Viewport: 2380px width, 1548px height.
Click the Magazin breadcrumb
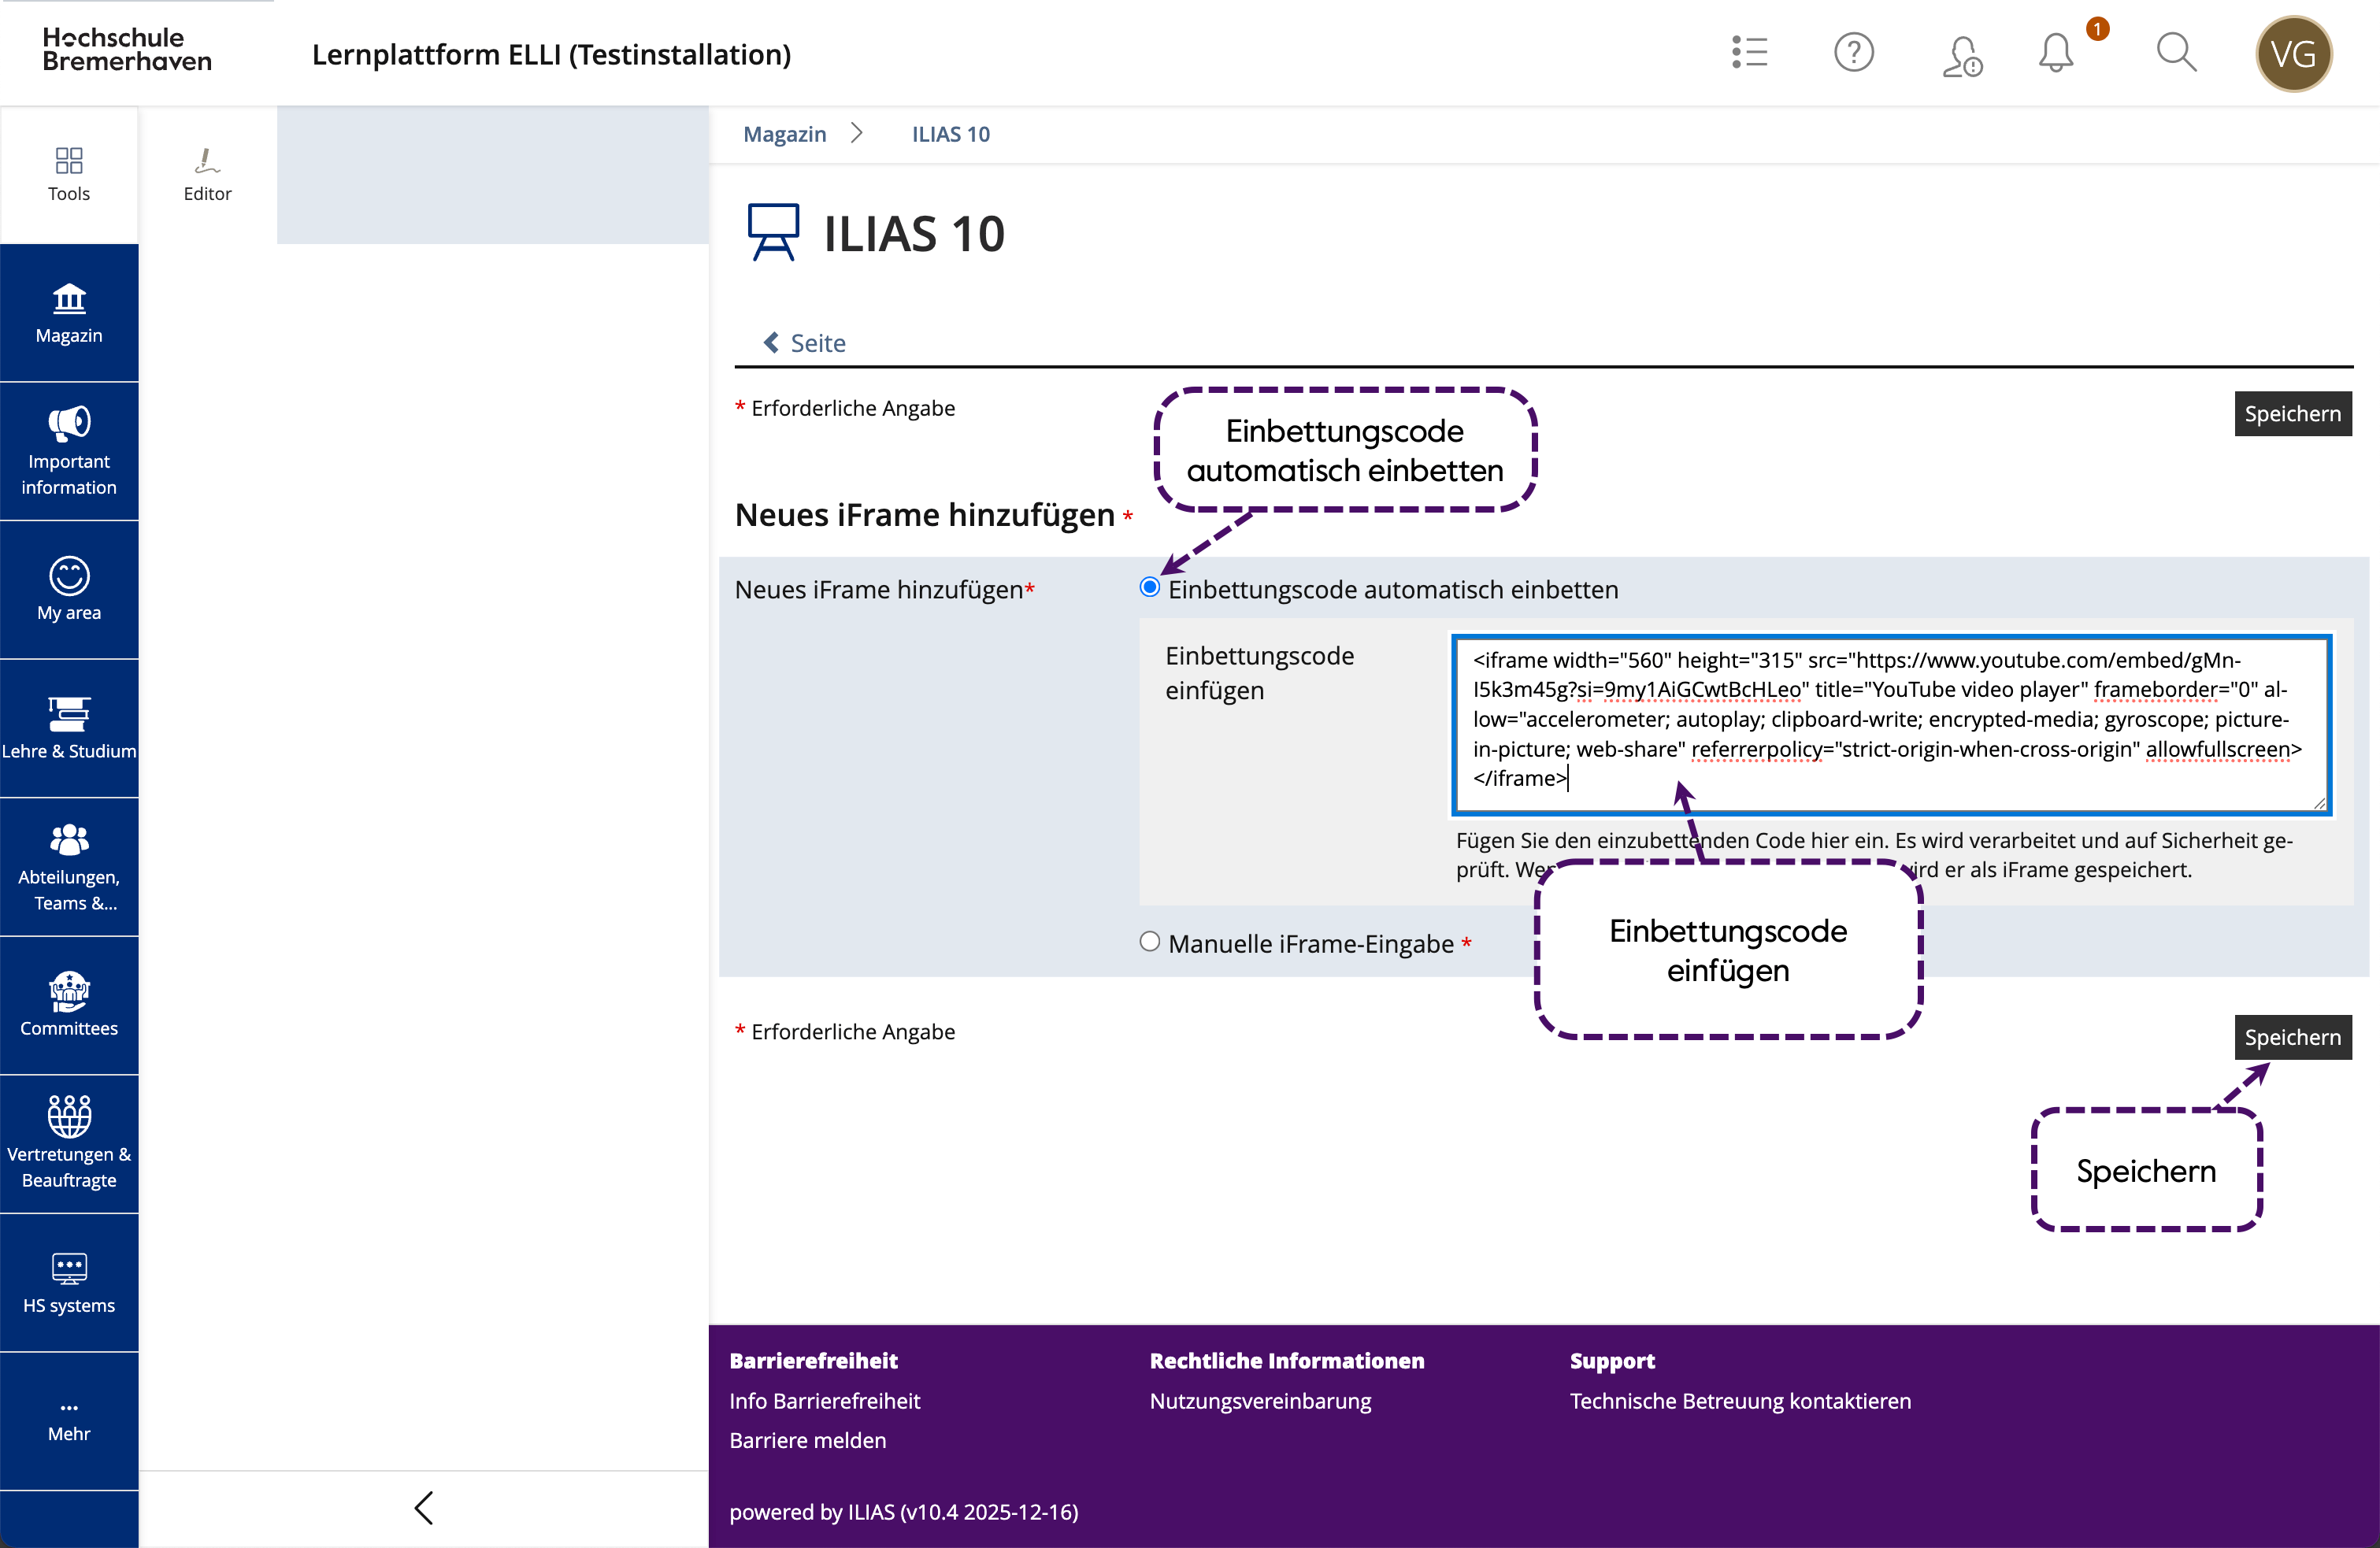click(785, 134)
